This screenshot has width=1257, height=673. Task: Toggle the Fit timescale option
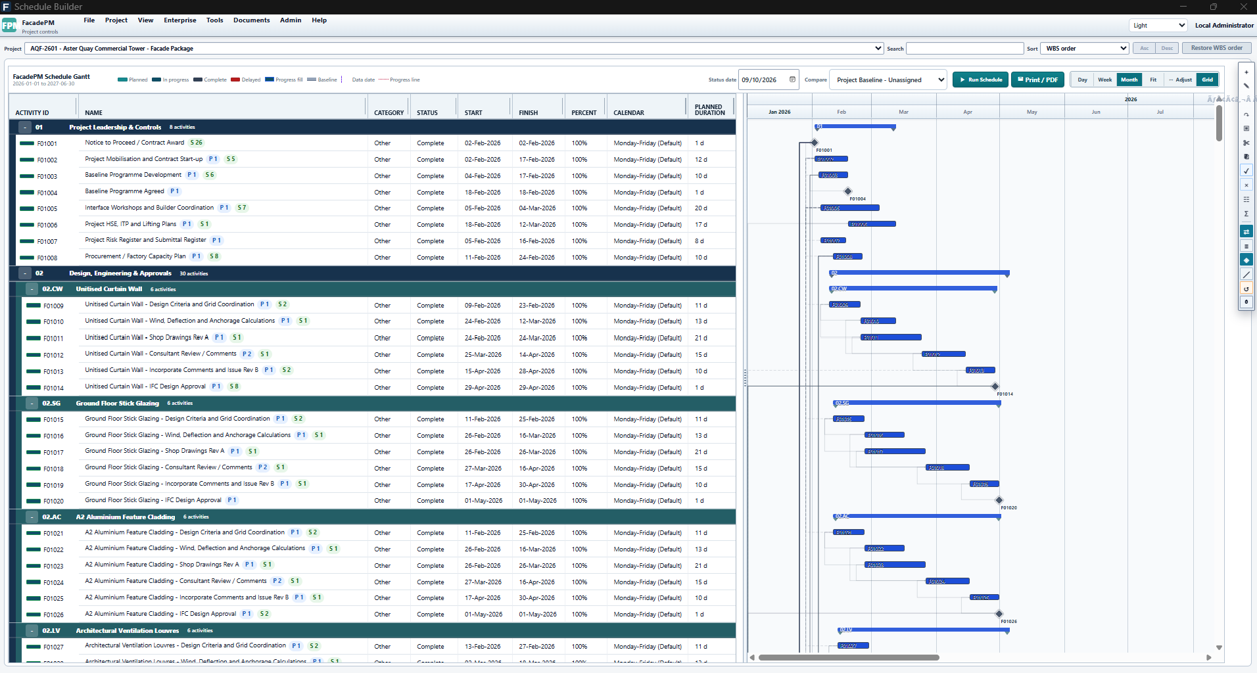pyautogui.click(x=1153, y=80)
